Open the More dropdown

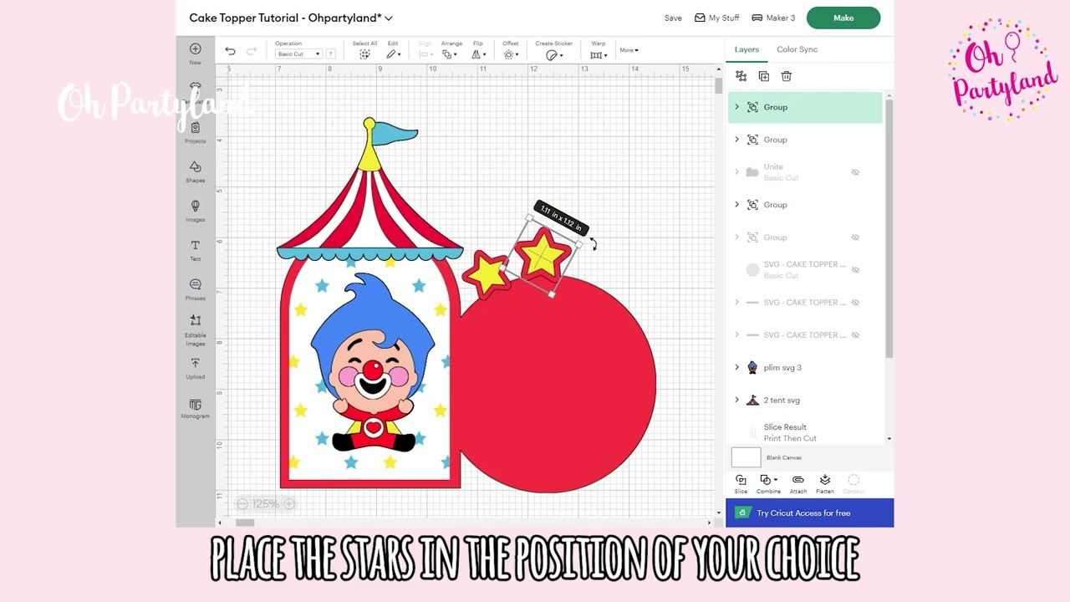(x=629, y=50)
